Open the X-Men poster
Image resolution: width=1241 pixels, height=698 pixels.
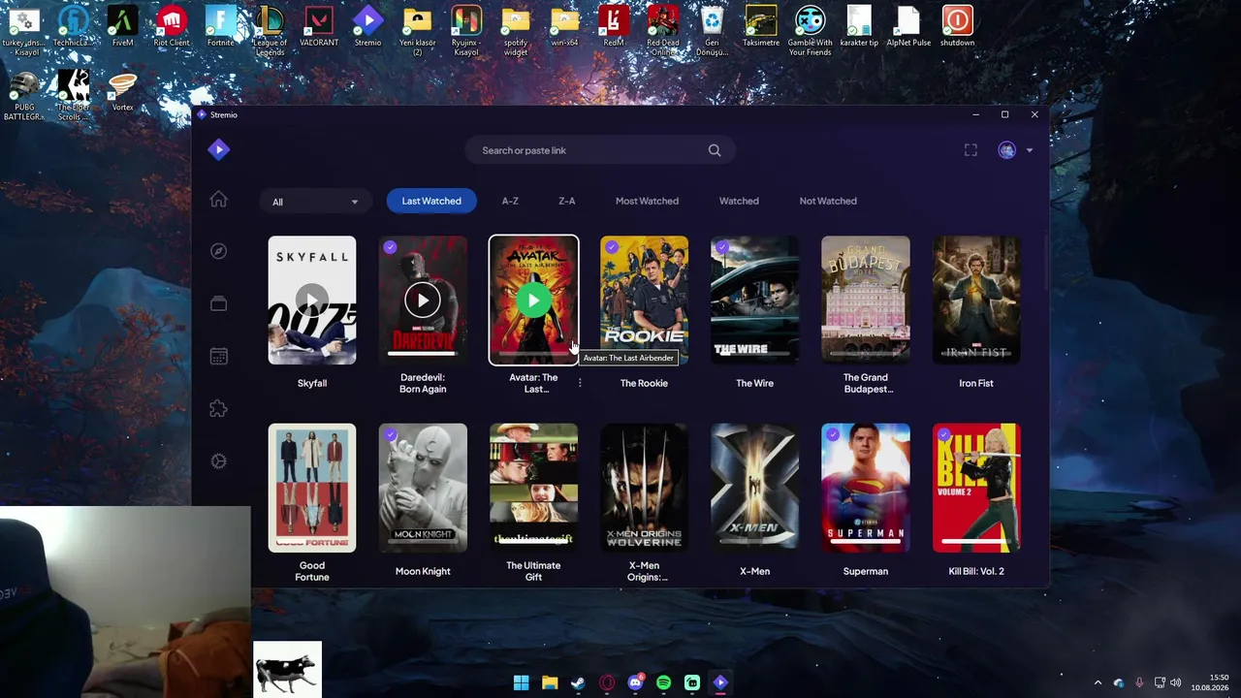754,488
